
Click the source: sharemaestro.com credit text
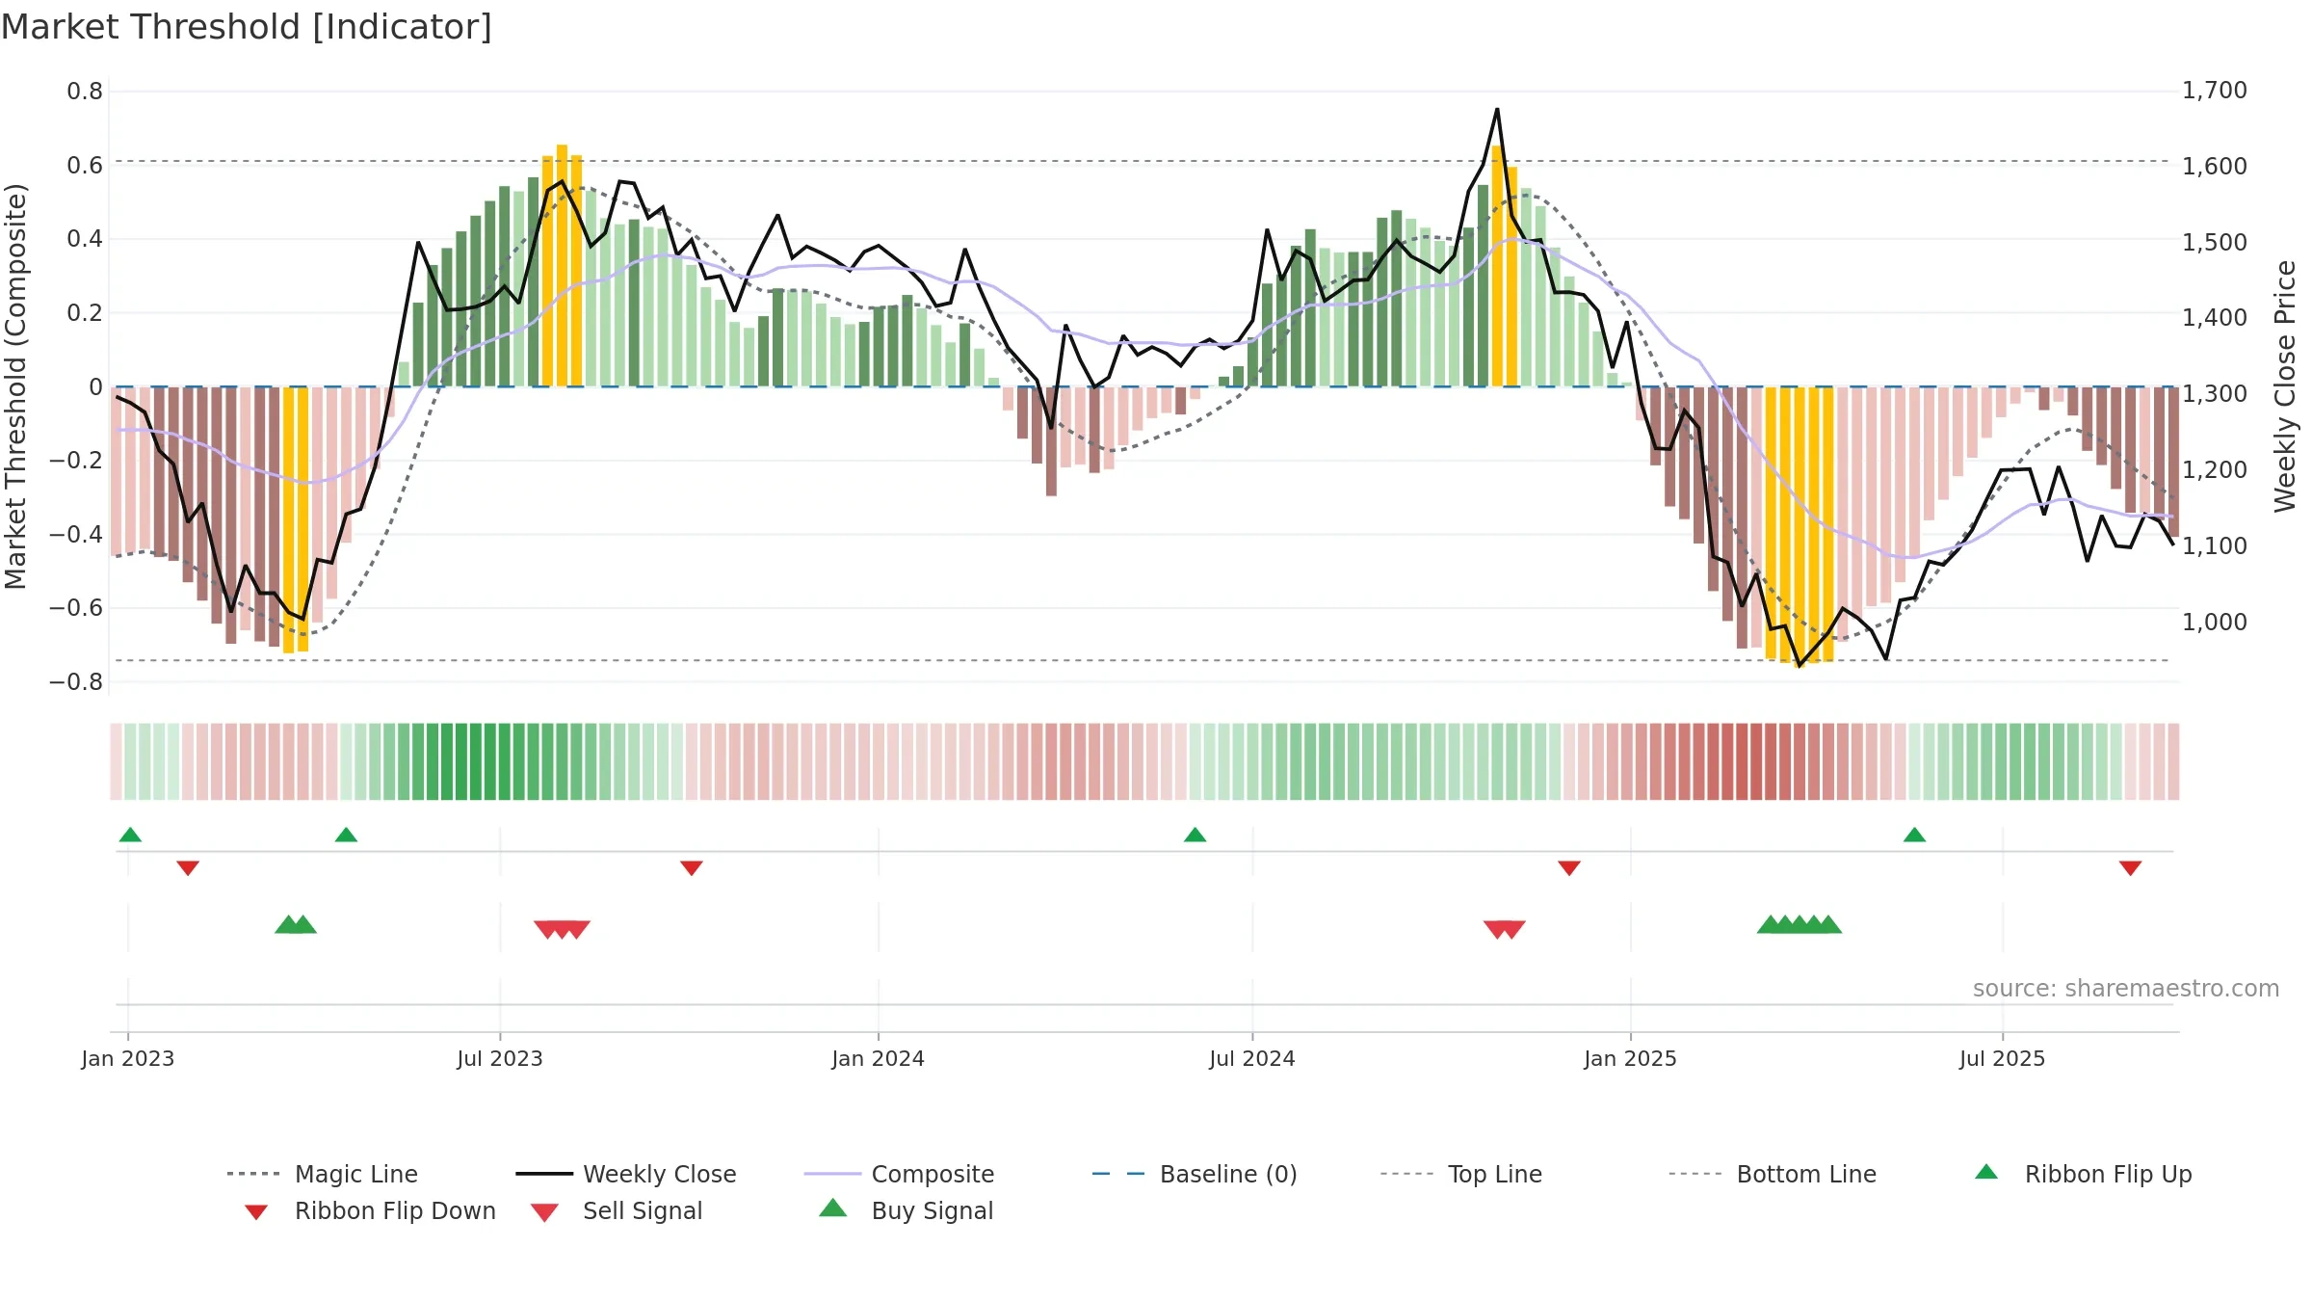[x=2126, y=989]
